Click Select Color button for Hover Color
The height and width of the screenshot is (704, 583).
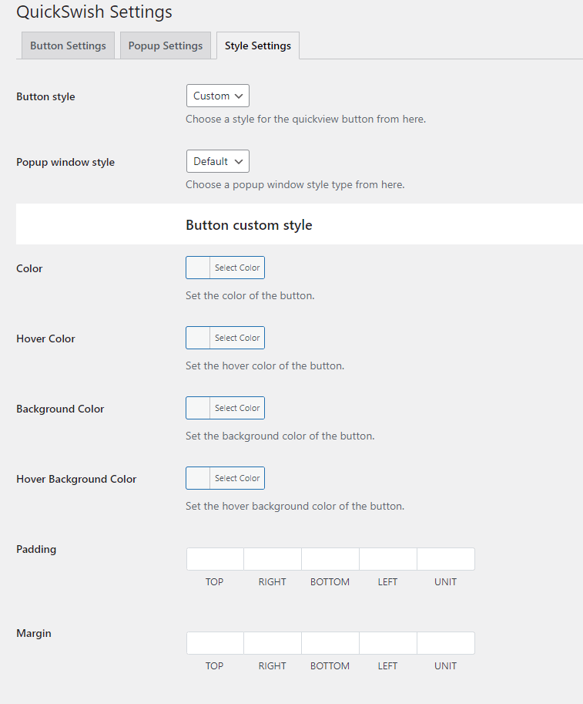click(237, 338)
